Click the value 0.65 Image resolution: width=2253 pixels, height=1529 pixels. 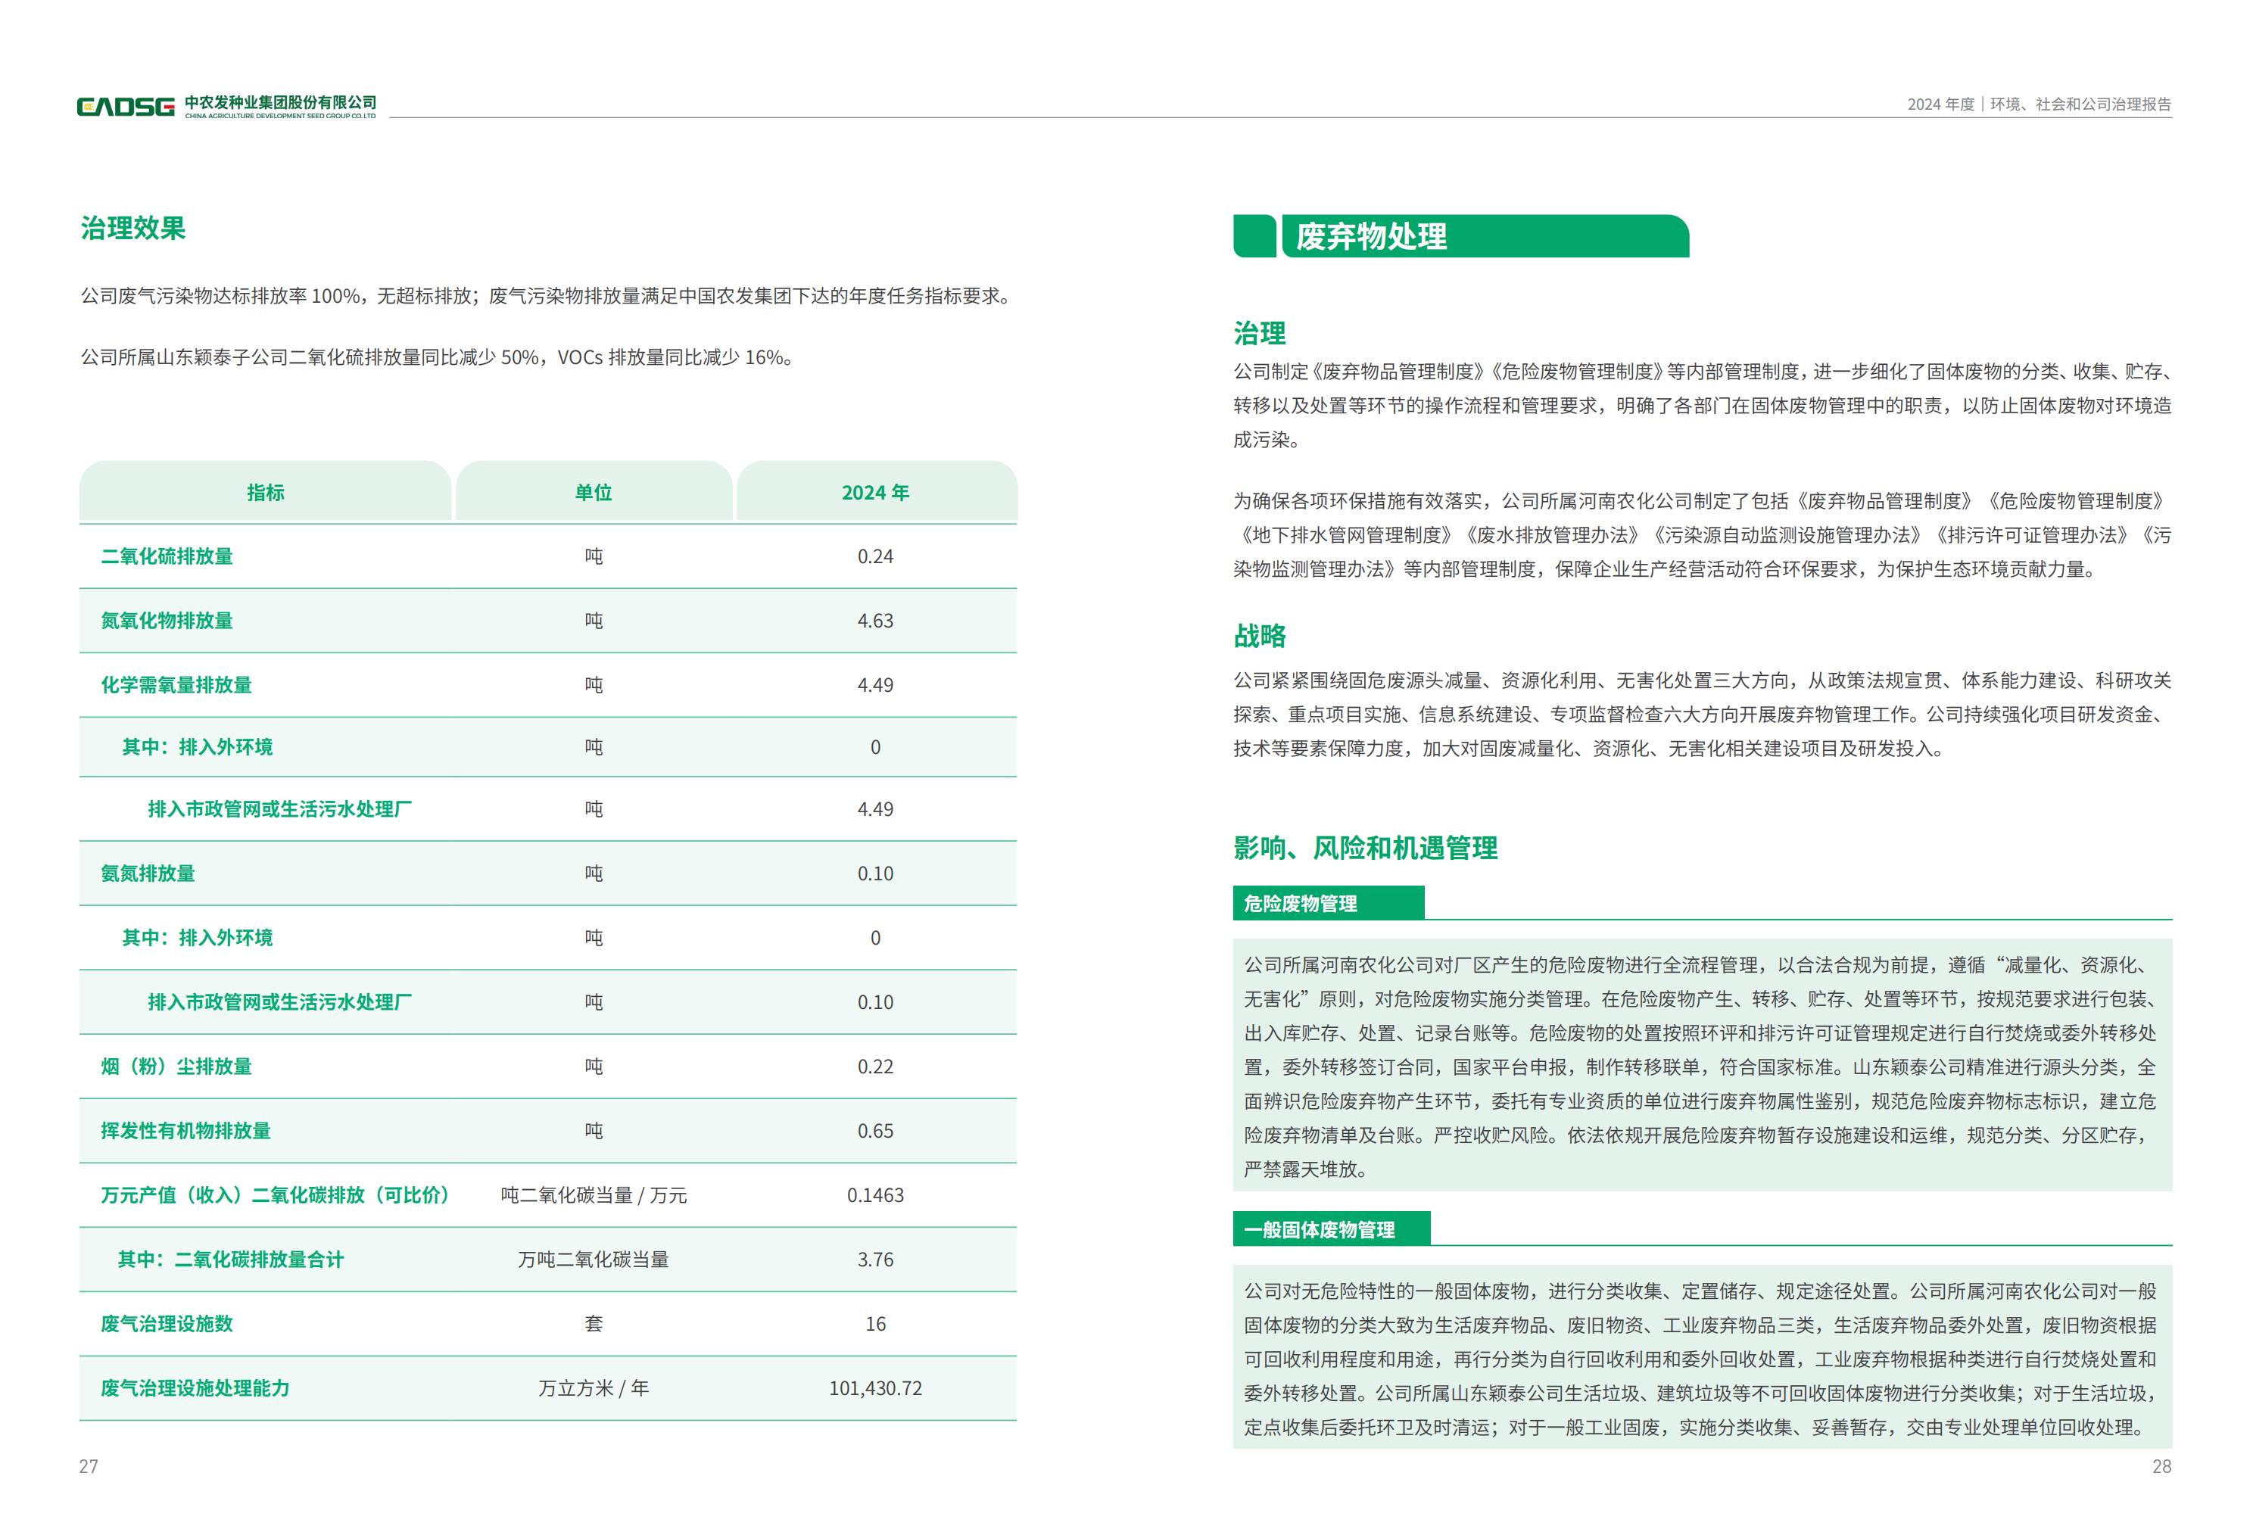pos(875,1131)
